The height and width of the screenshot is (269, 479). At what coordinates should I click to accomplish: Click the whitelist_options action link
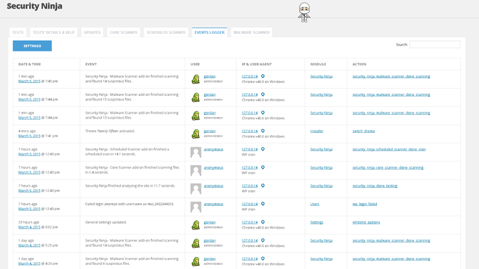(x=366, y=222)
